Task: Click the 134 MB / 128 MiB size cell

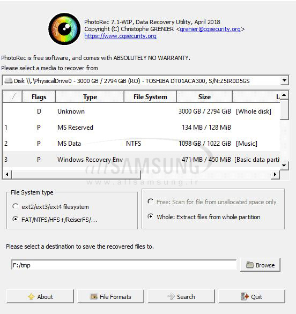Action: (206, 128)
